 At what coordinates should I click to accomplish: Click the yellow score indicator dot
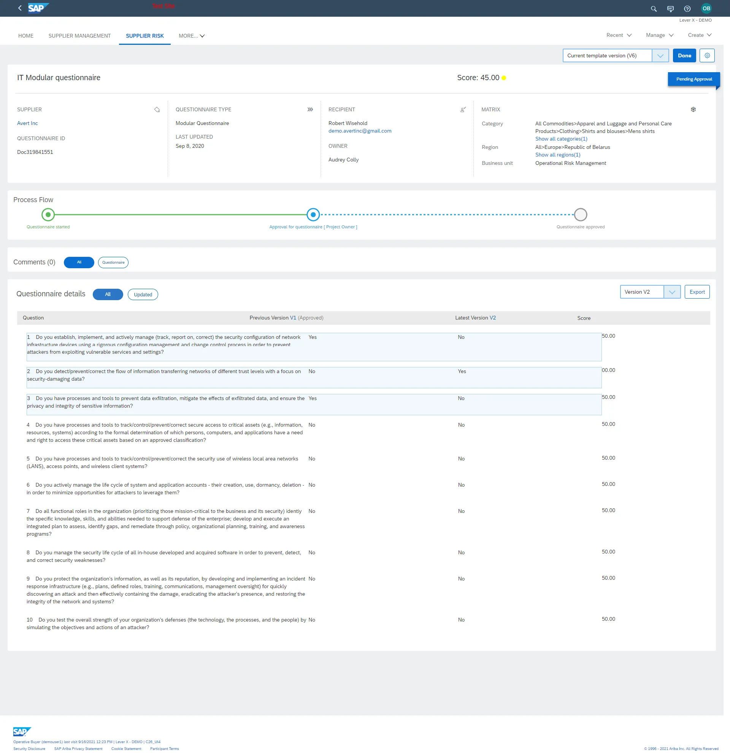(503, 78)
